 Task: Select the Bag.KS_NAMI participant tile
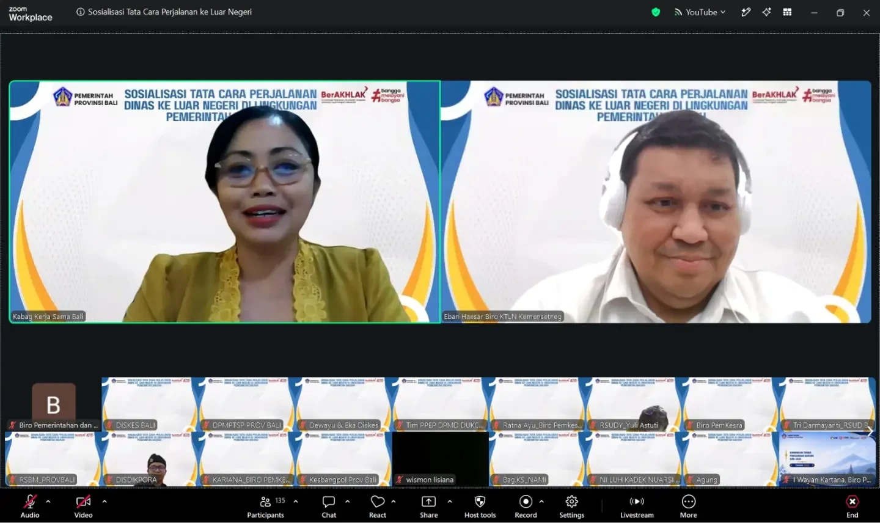click(x=537, y=459)
